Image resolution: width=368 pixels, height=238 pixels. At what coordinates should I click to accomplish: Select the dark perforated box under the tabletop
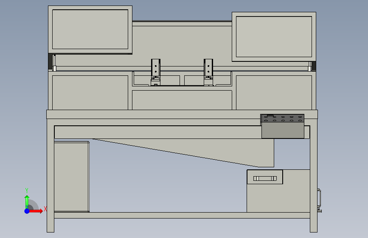point(283,126)
